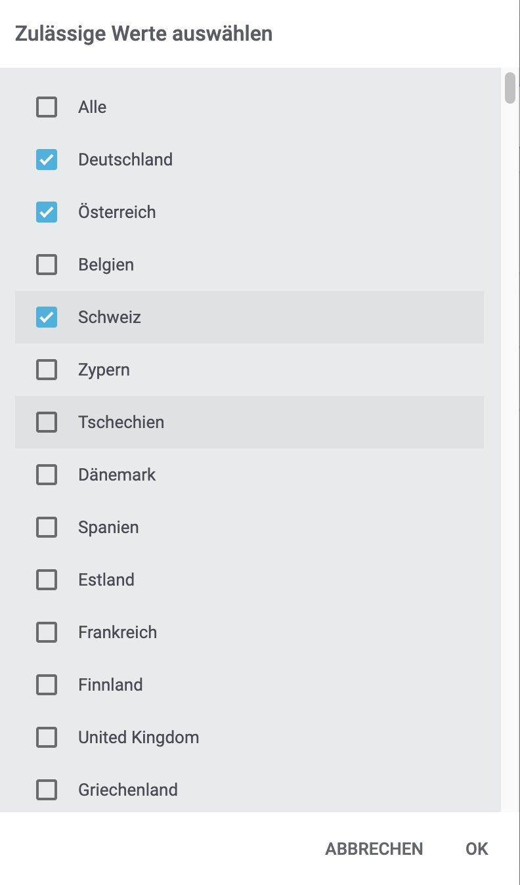Image resolution: width=520 pixels, height=885 pixels.
Task: Enable the Belgien checkbox
Action: coord(47,265)
